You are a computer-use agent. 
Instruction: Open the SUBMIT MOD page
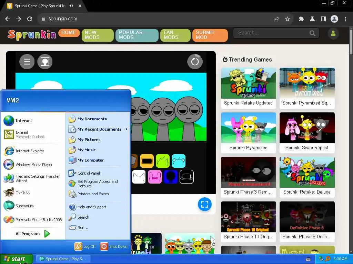(x=210, y=35)
